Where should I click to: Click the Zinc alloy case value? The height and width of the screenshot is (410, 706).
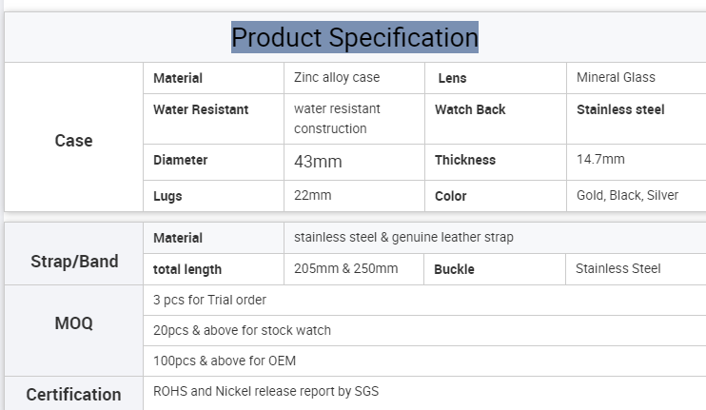point(337,77)
